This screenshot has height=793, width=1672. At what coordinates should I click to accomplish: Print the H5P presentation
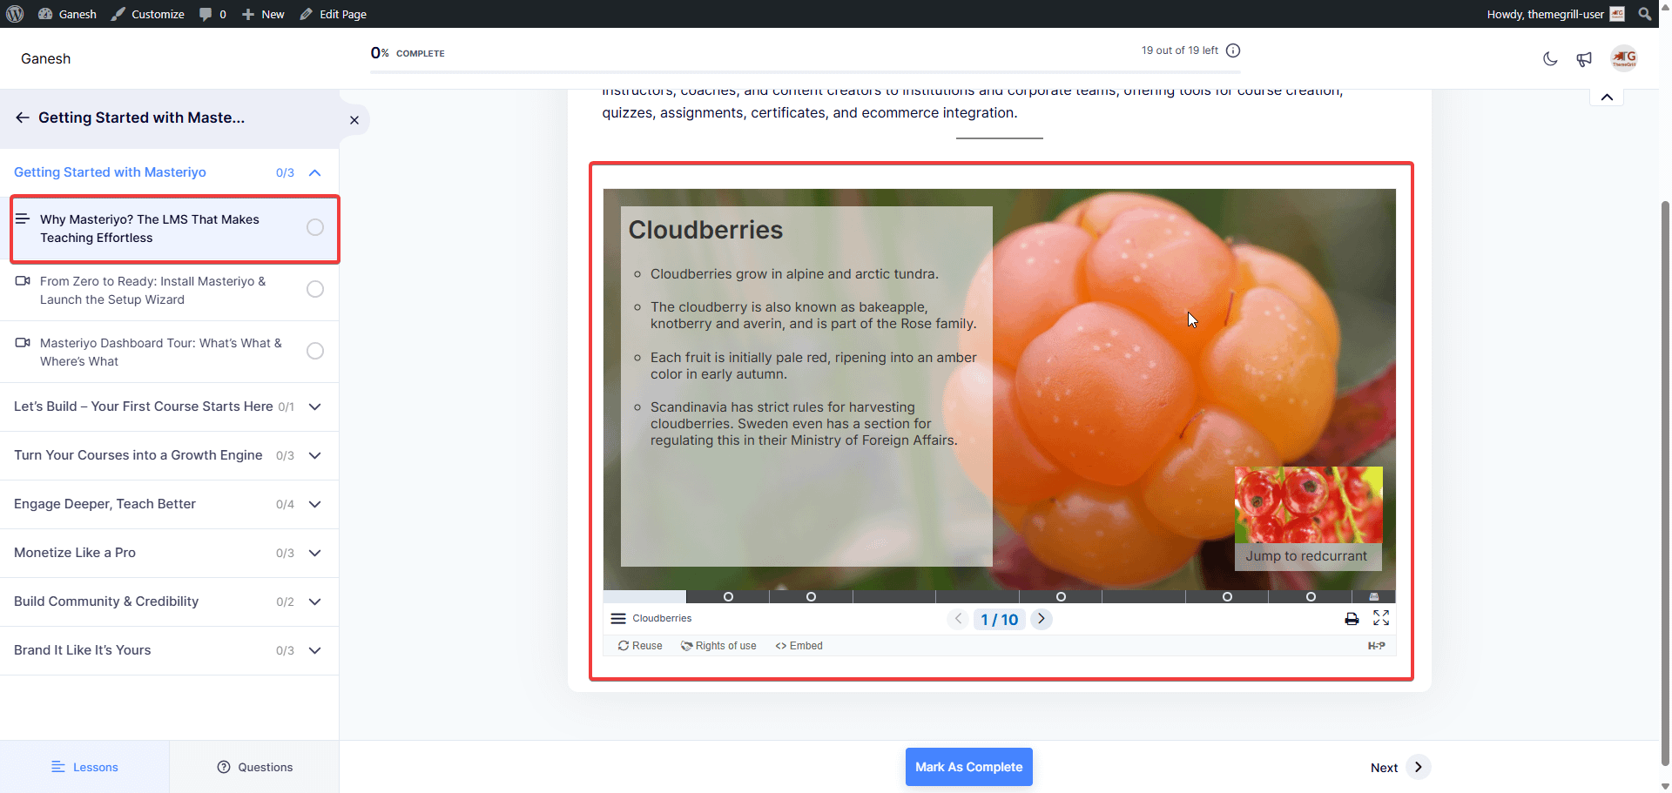click(x=1352, y=619)
